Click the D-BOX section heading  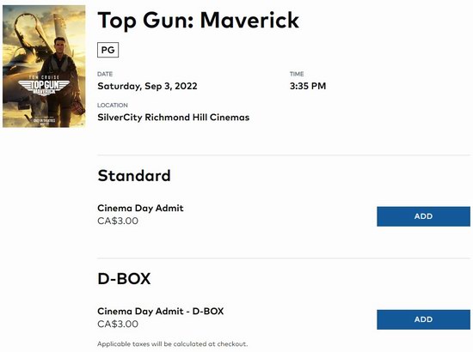(x=124, y=278)
